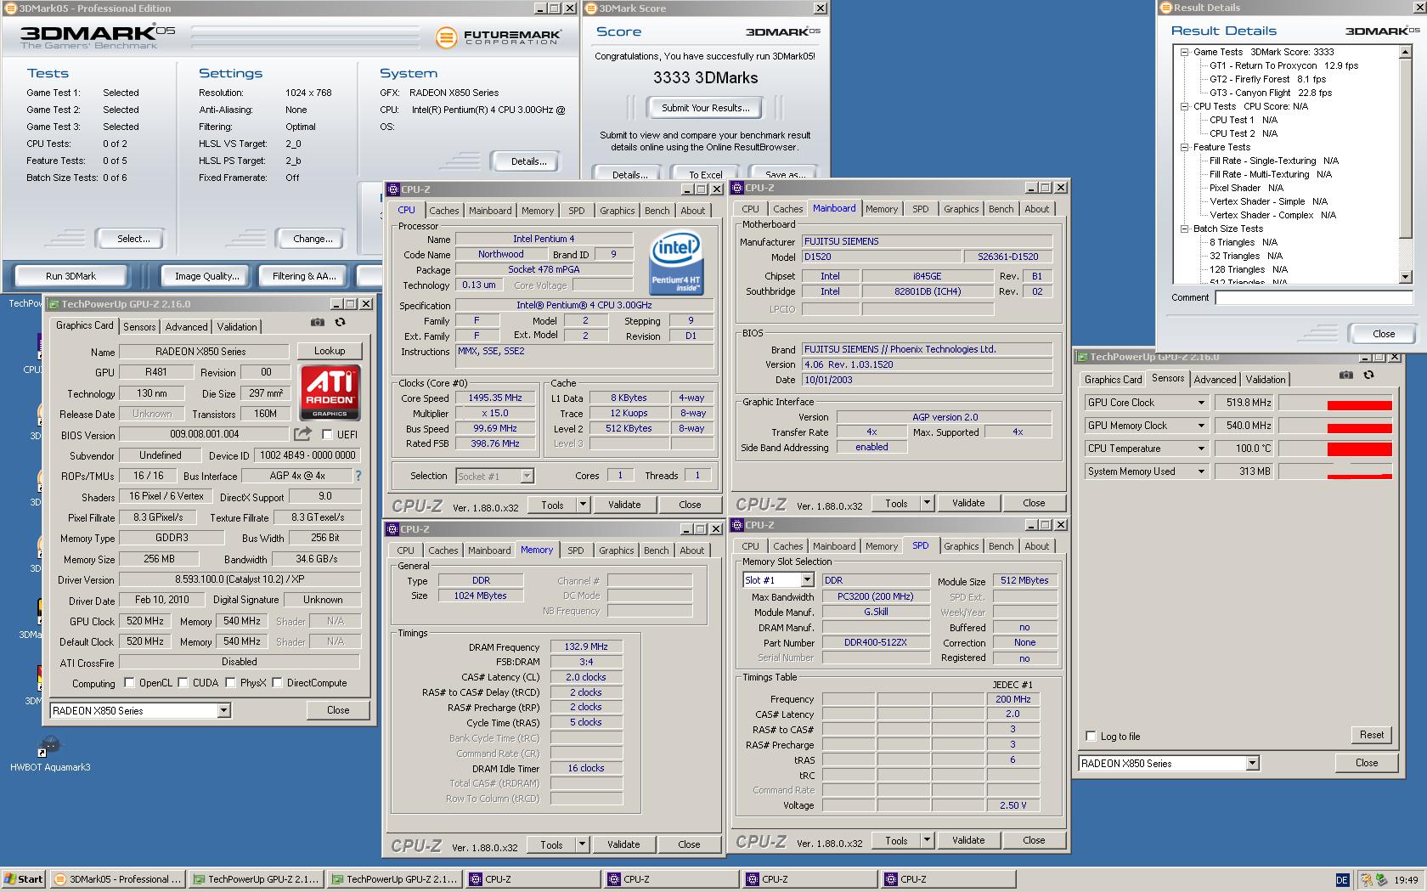This screenshot has width=1427, height=892.
Task: Open Slot #1 memory slot dropdown
Action: (807, 580)
